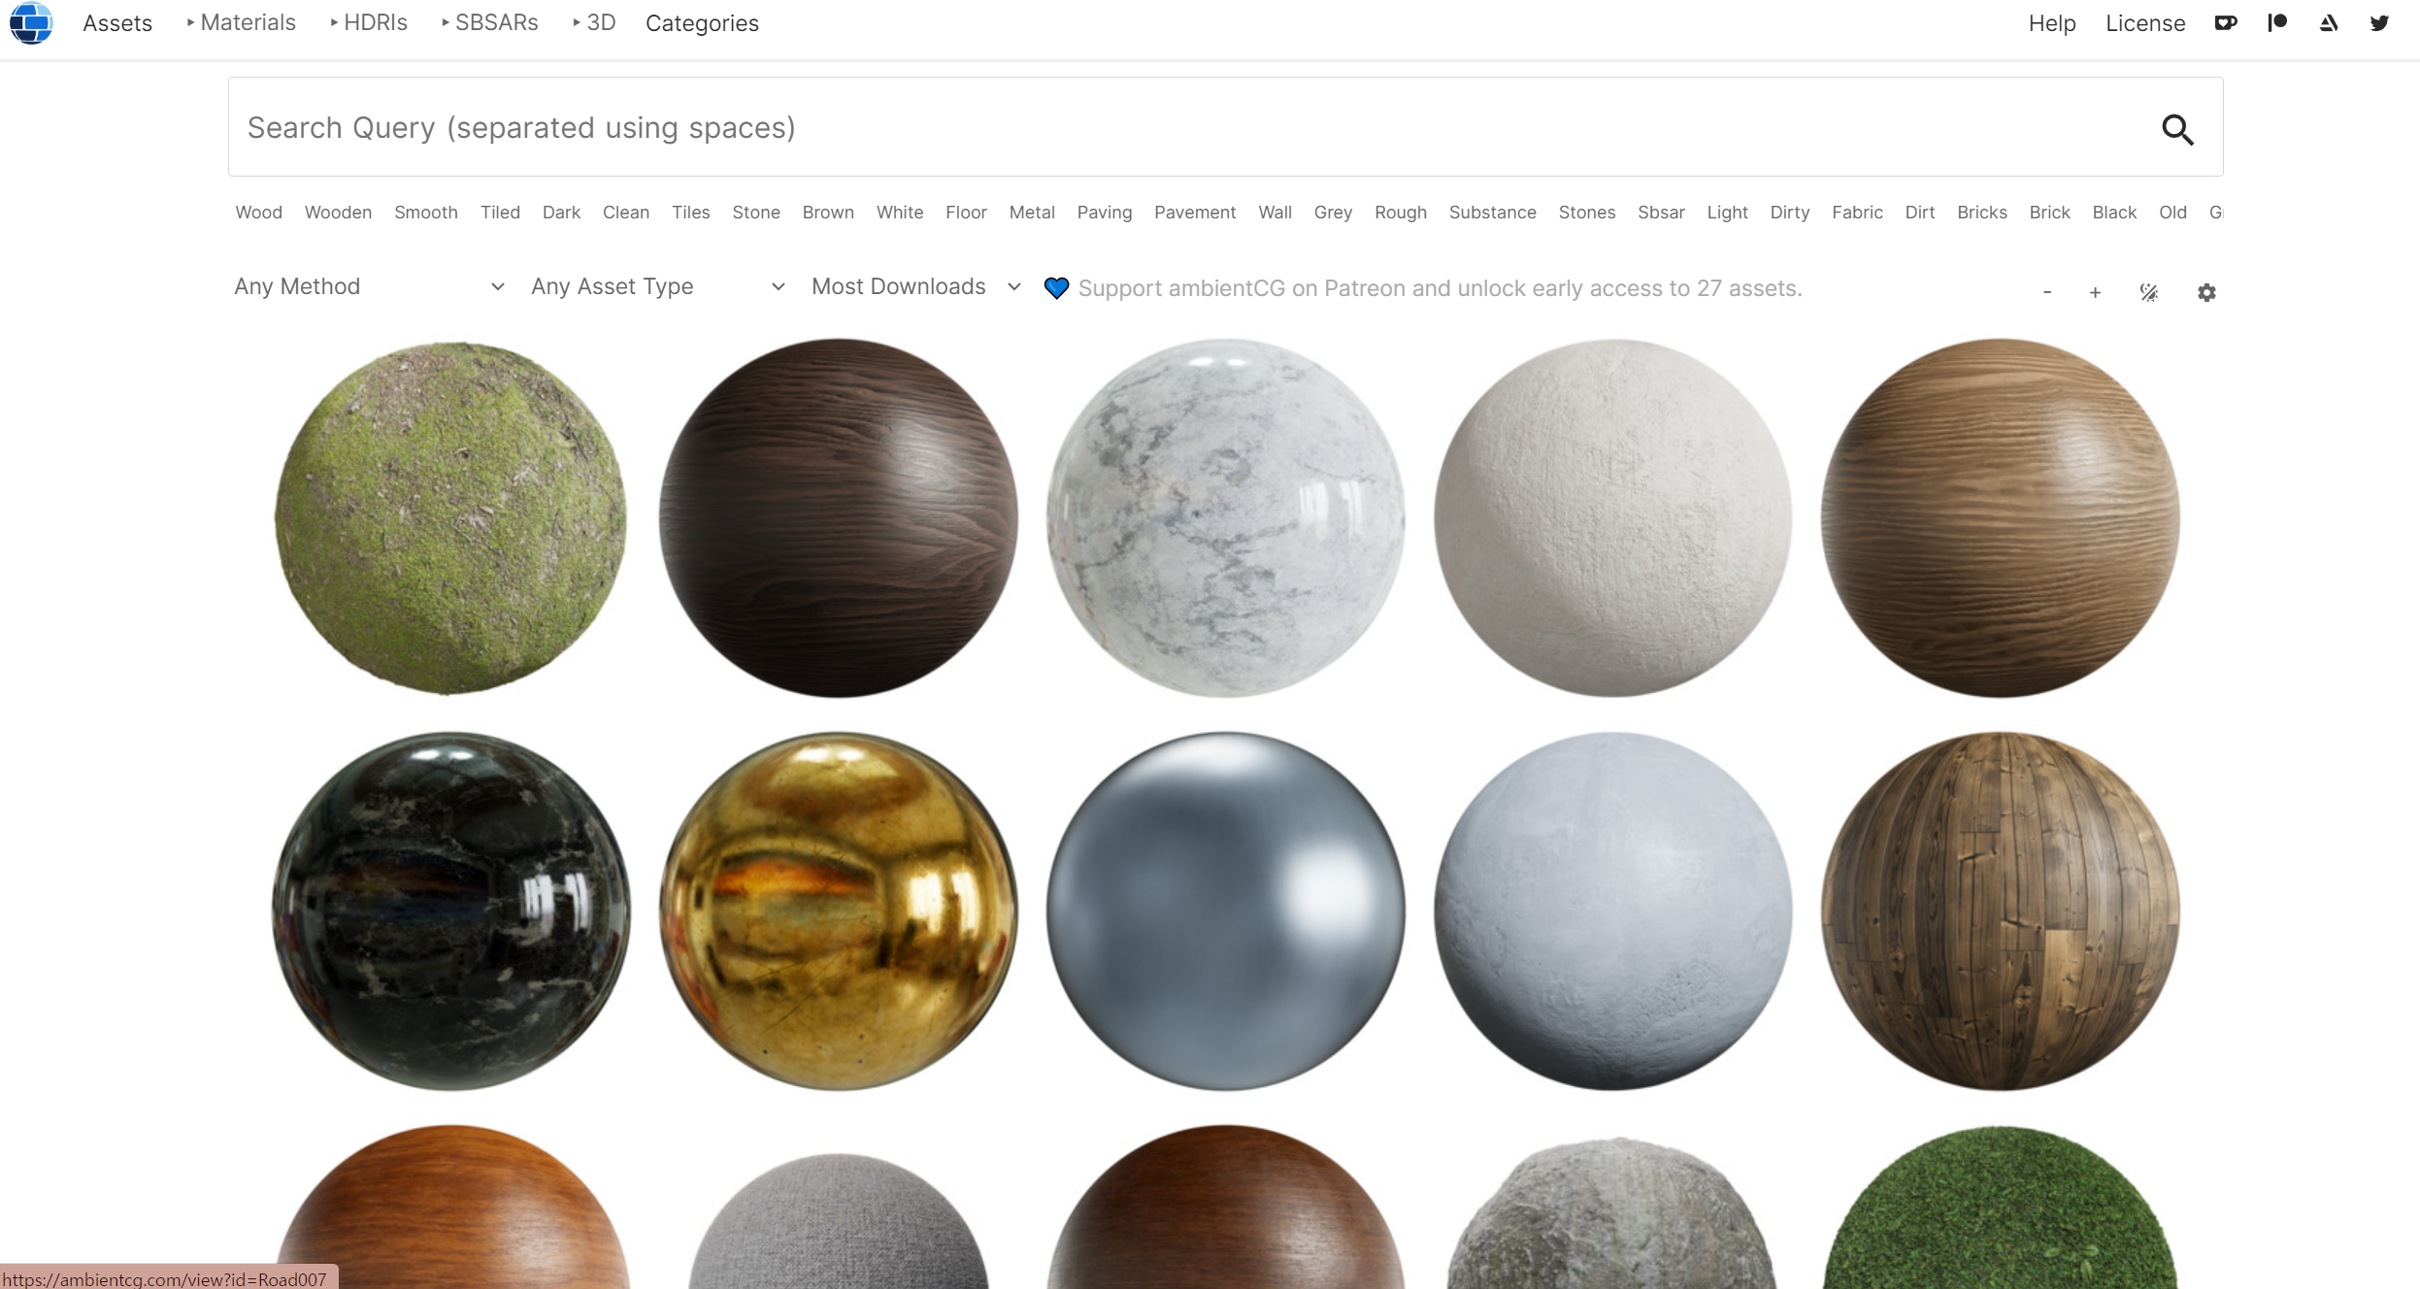Click the License link
Screen dimensions: 2420x1289
(2144, 23)
